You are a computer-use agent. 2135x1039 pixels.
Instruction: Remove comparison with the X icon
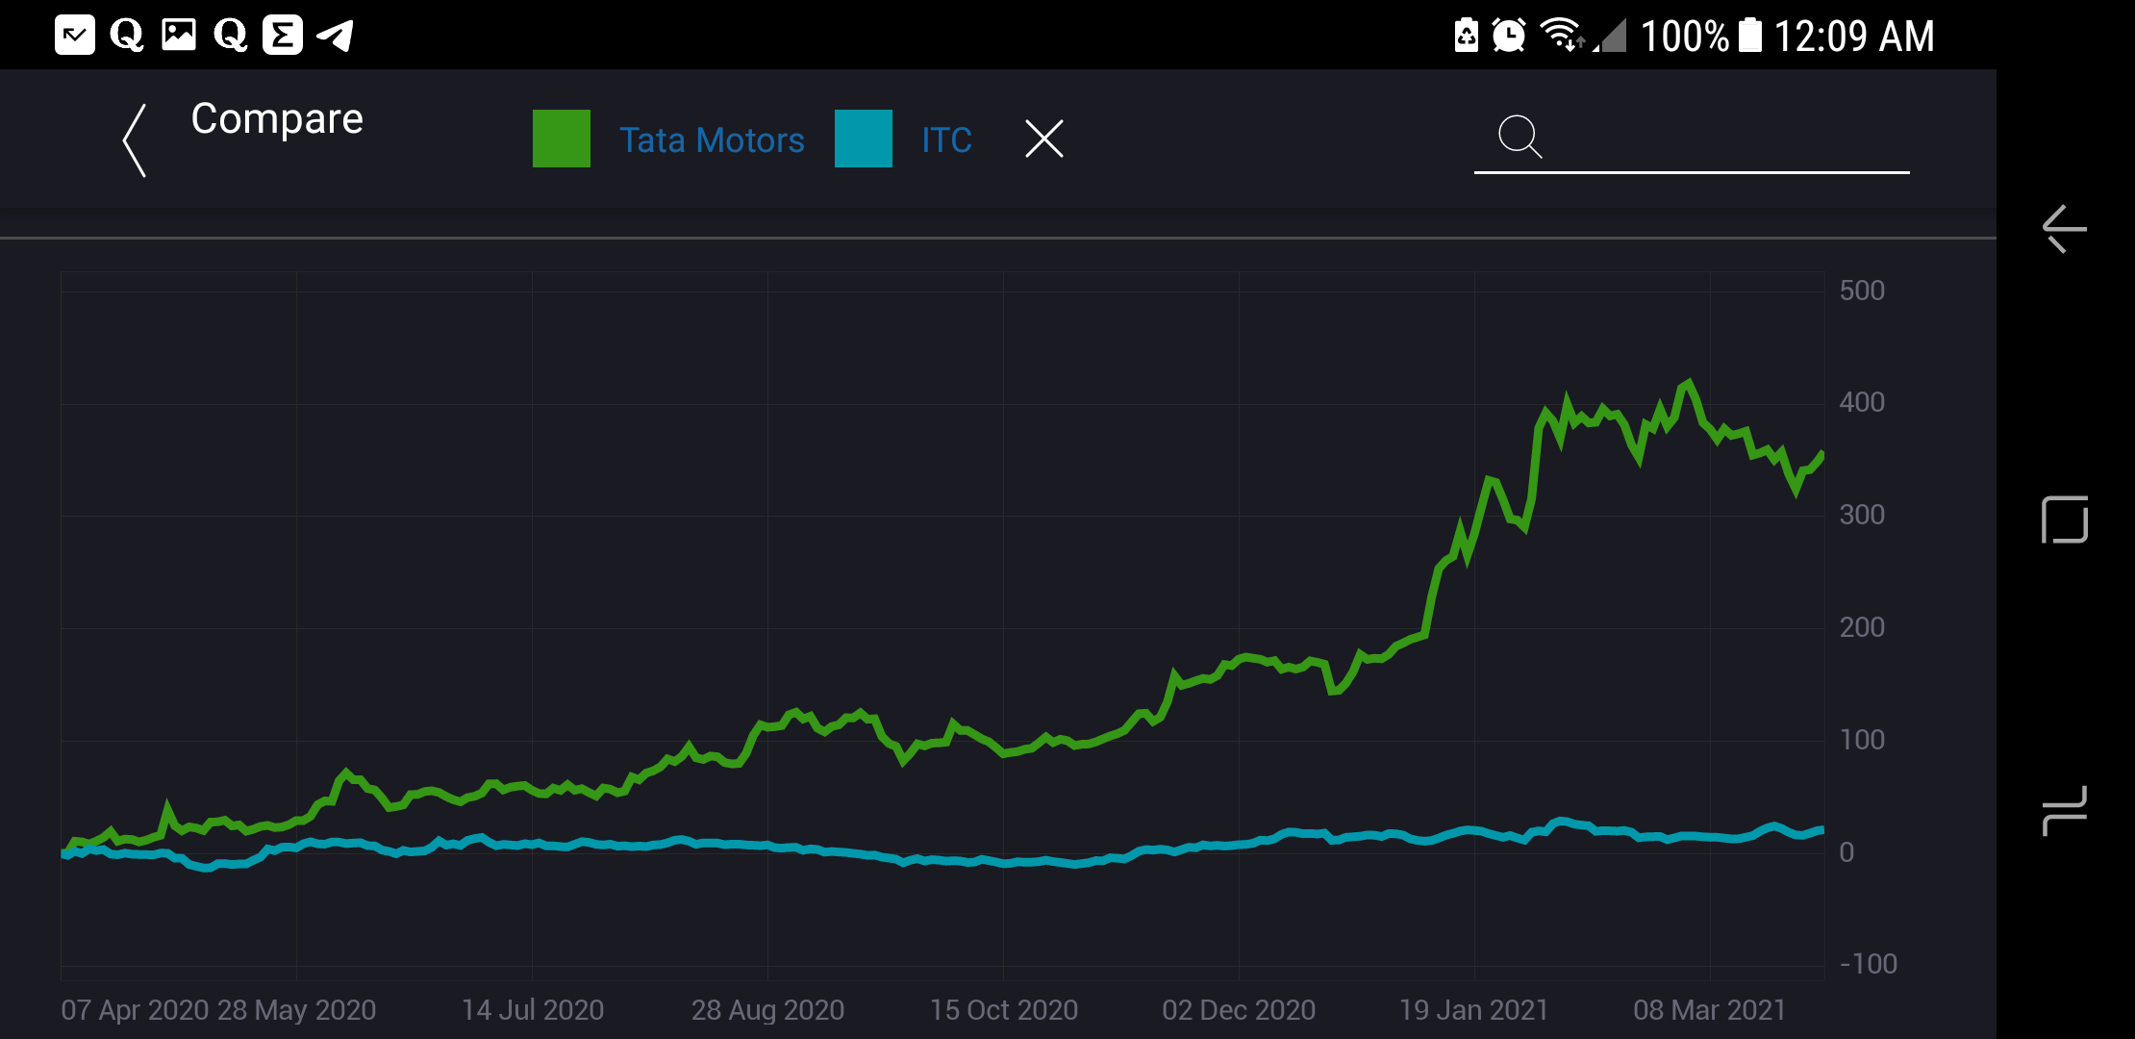1043,139
